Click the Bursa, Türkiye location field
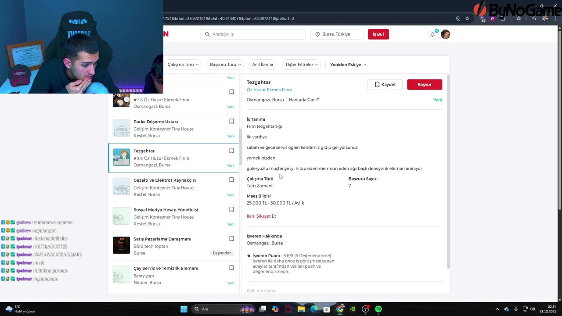562x316 pixels. tap(337, 34)
